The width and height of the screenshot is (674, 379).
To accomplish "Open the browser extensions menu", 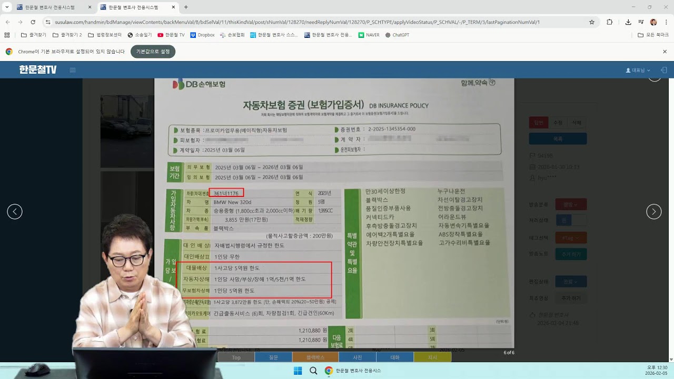I will pyautogui.click(x=610, y=22).
